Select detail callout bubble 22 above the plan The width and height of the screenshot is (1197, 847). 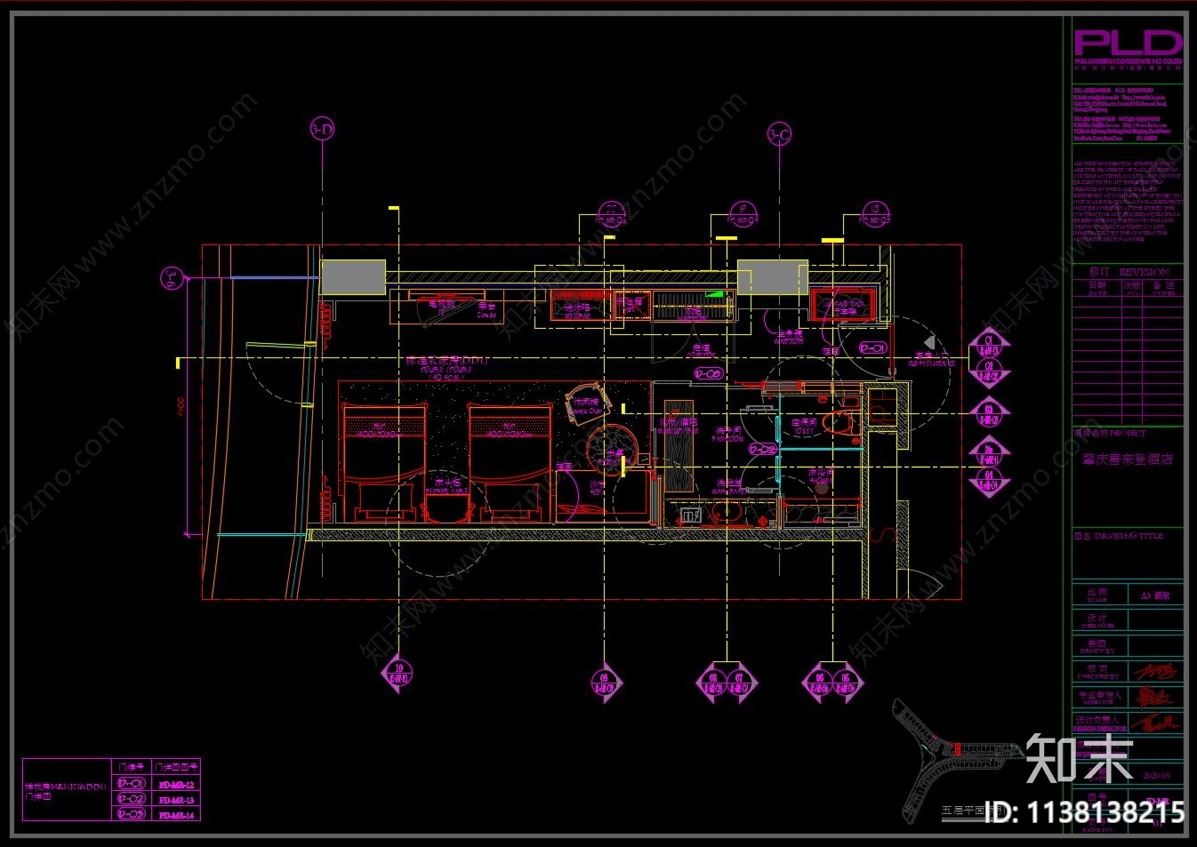click(x=612, y=215)
